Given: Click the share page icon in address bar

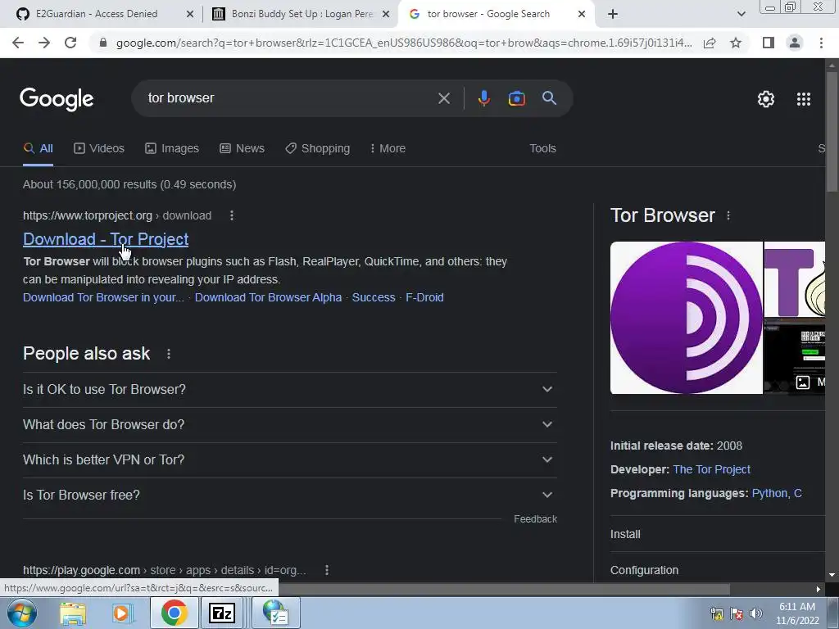Looking at the screenshot, I should point(710,43).
